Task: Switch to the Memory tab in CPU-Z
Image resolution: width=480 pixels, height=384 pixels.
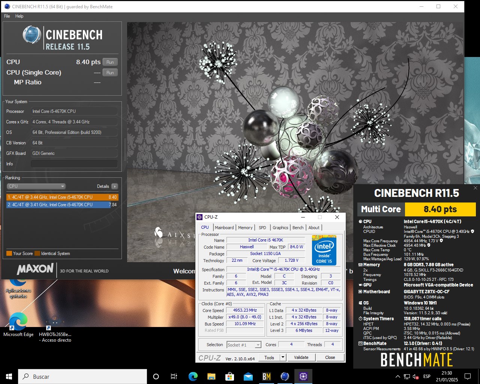Action: (x=245, y=228)
